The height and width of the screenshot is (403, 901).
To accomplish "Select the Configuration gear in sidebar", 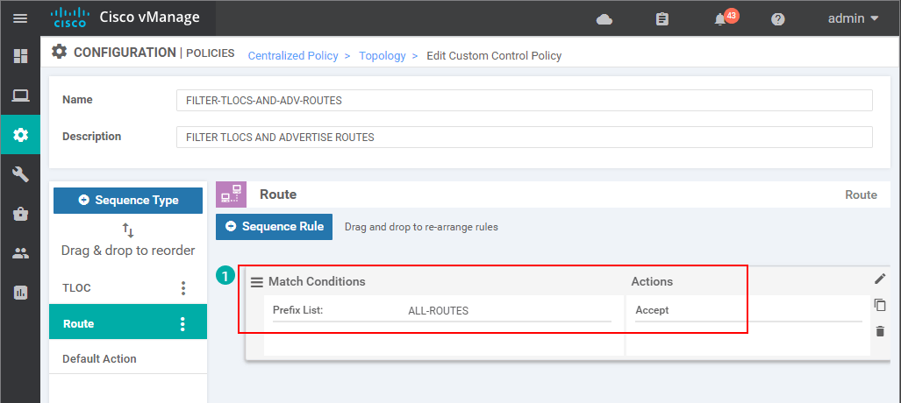I will coord(21,135).
